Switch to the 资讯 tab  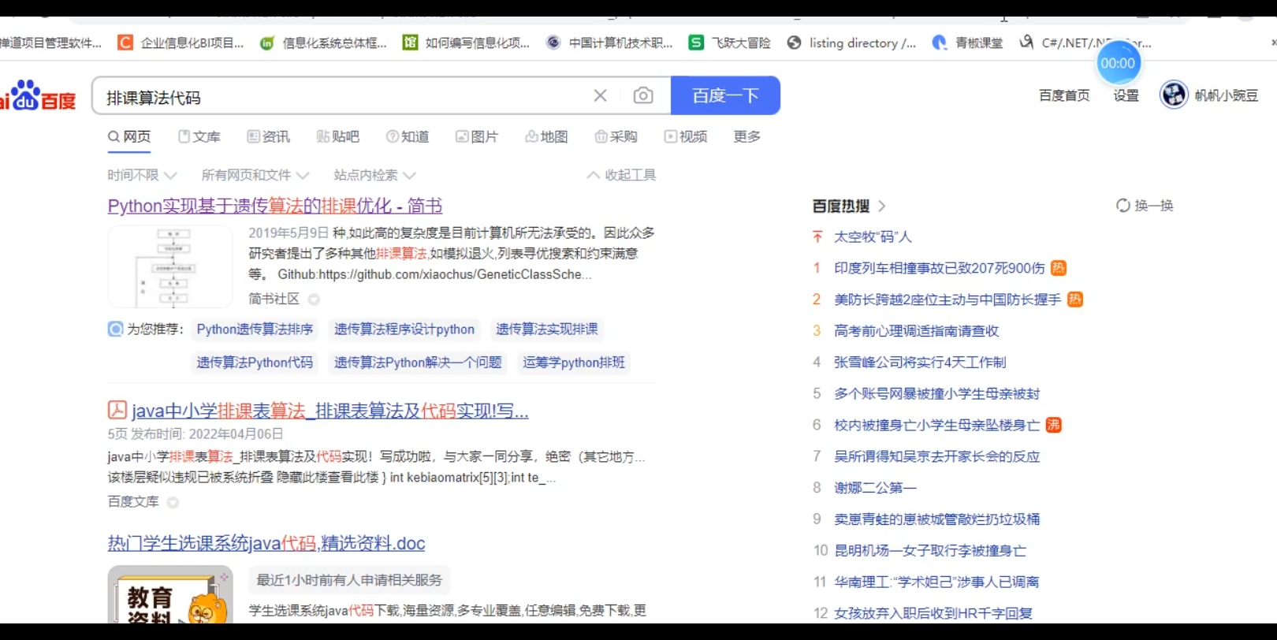[x=269, y=136]
